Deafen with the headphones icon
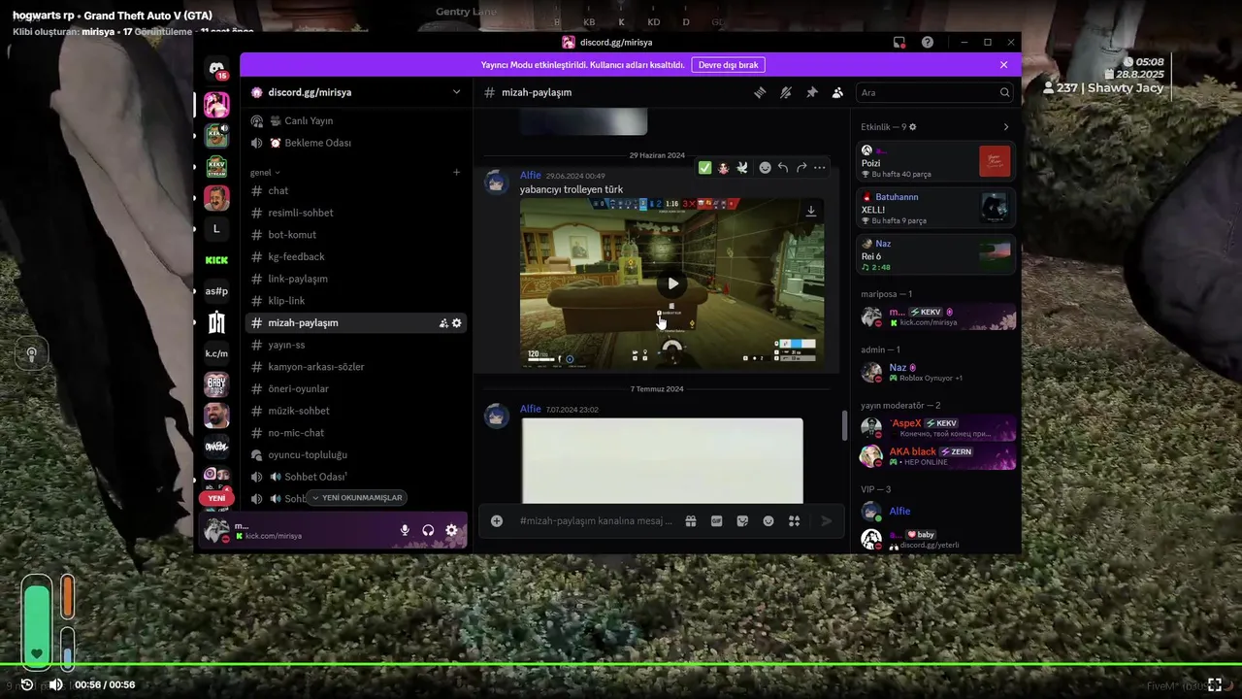 point(428,530)
